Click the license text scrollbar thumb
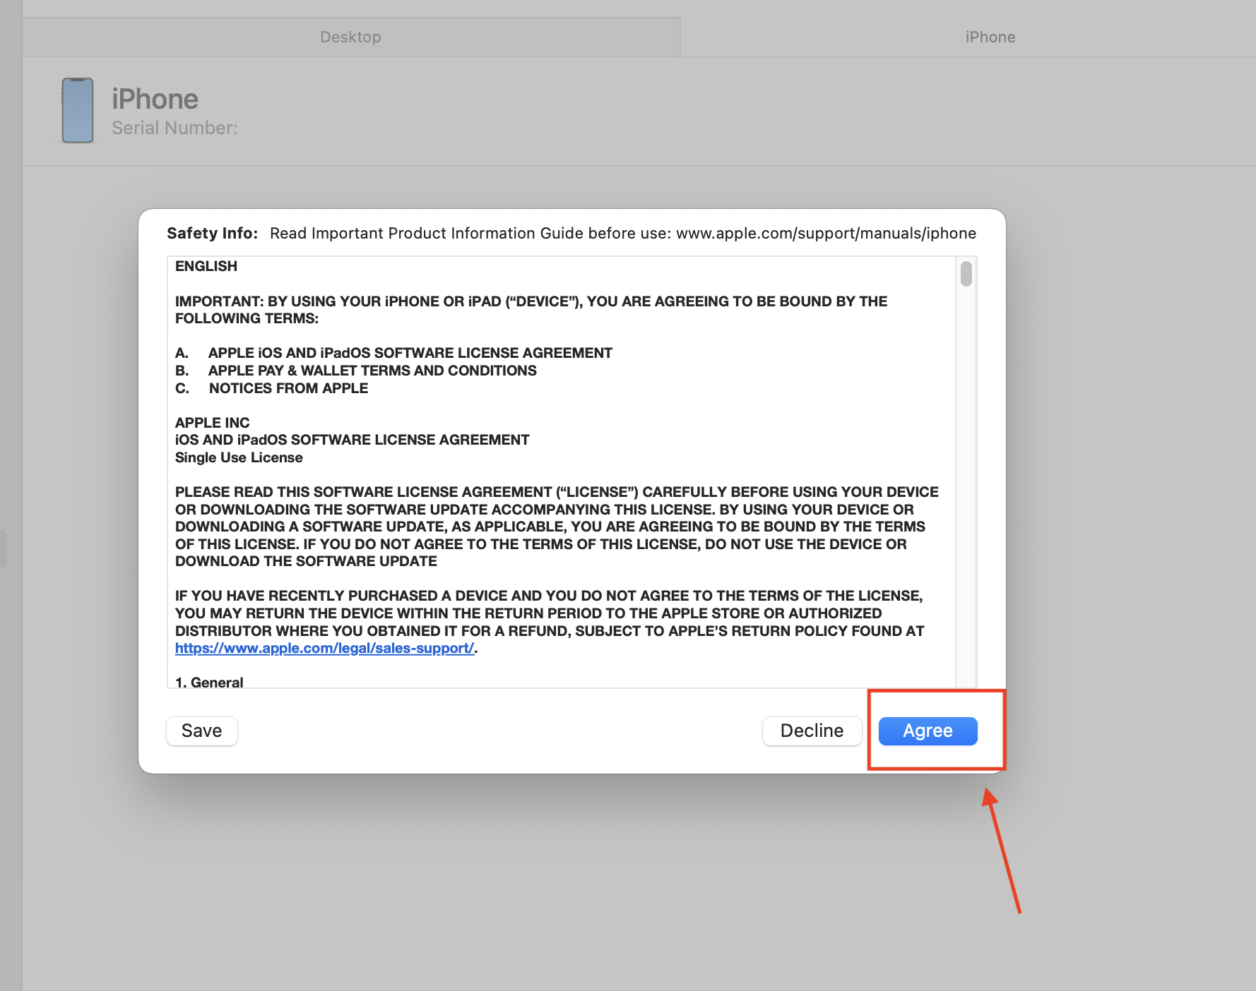 click(966, 274)
